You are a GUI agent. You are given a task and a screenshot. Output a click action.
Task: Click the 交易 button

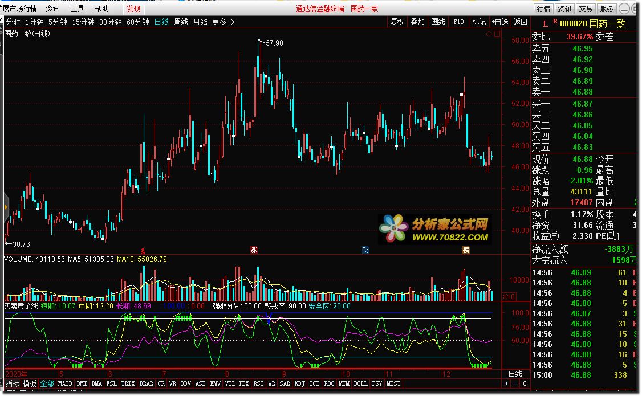coord(586,9)
